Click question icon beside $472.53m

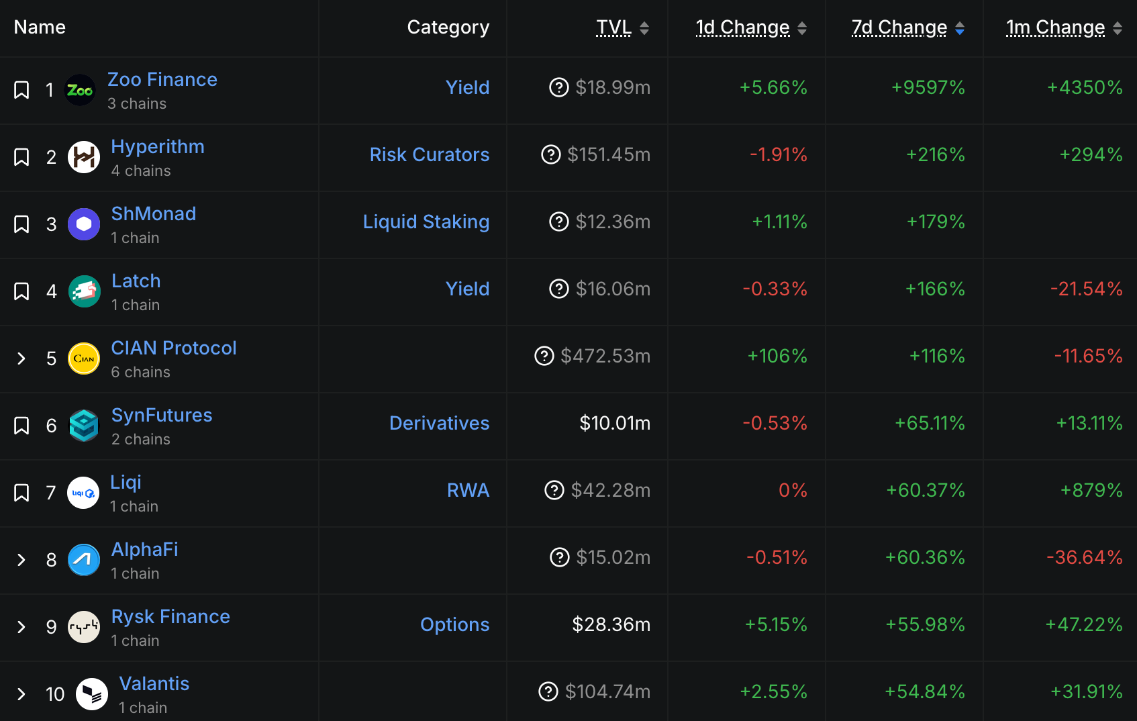tap(544, 356)
